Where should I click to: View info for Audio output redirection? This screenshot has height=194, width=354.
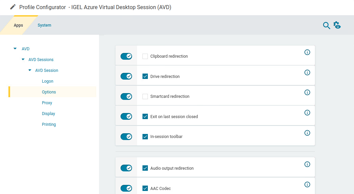point(307,164)
